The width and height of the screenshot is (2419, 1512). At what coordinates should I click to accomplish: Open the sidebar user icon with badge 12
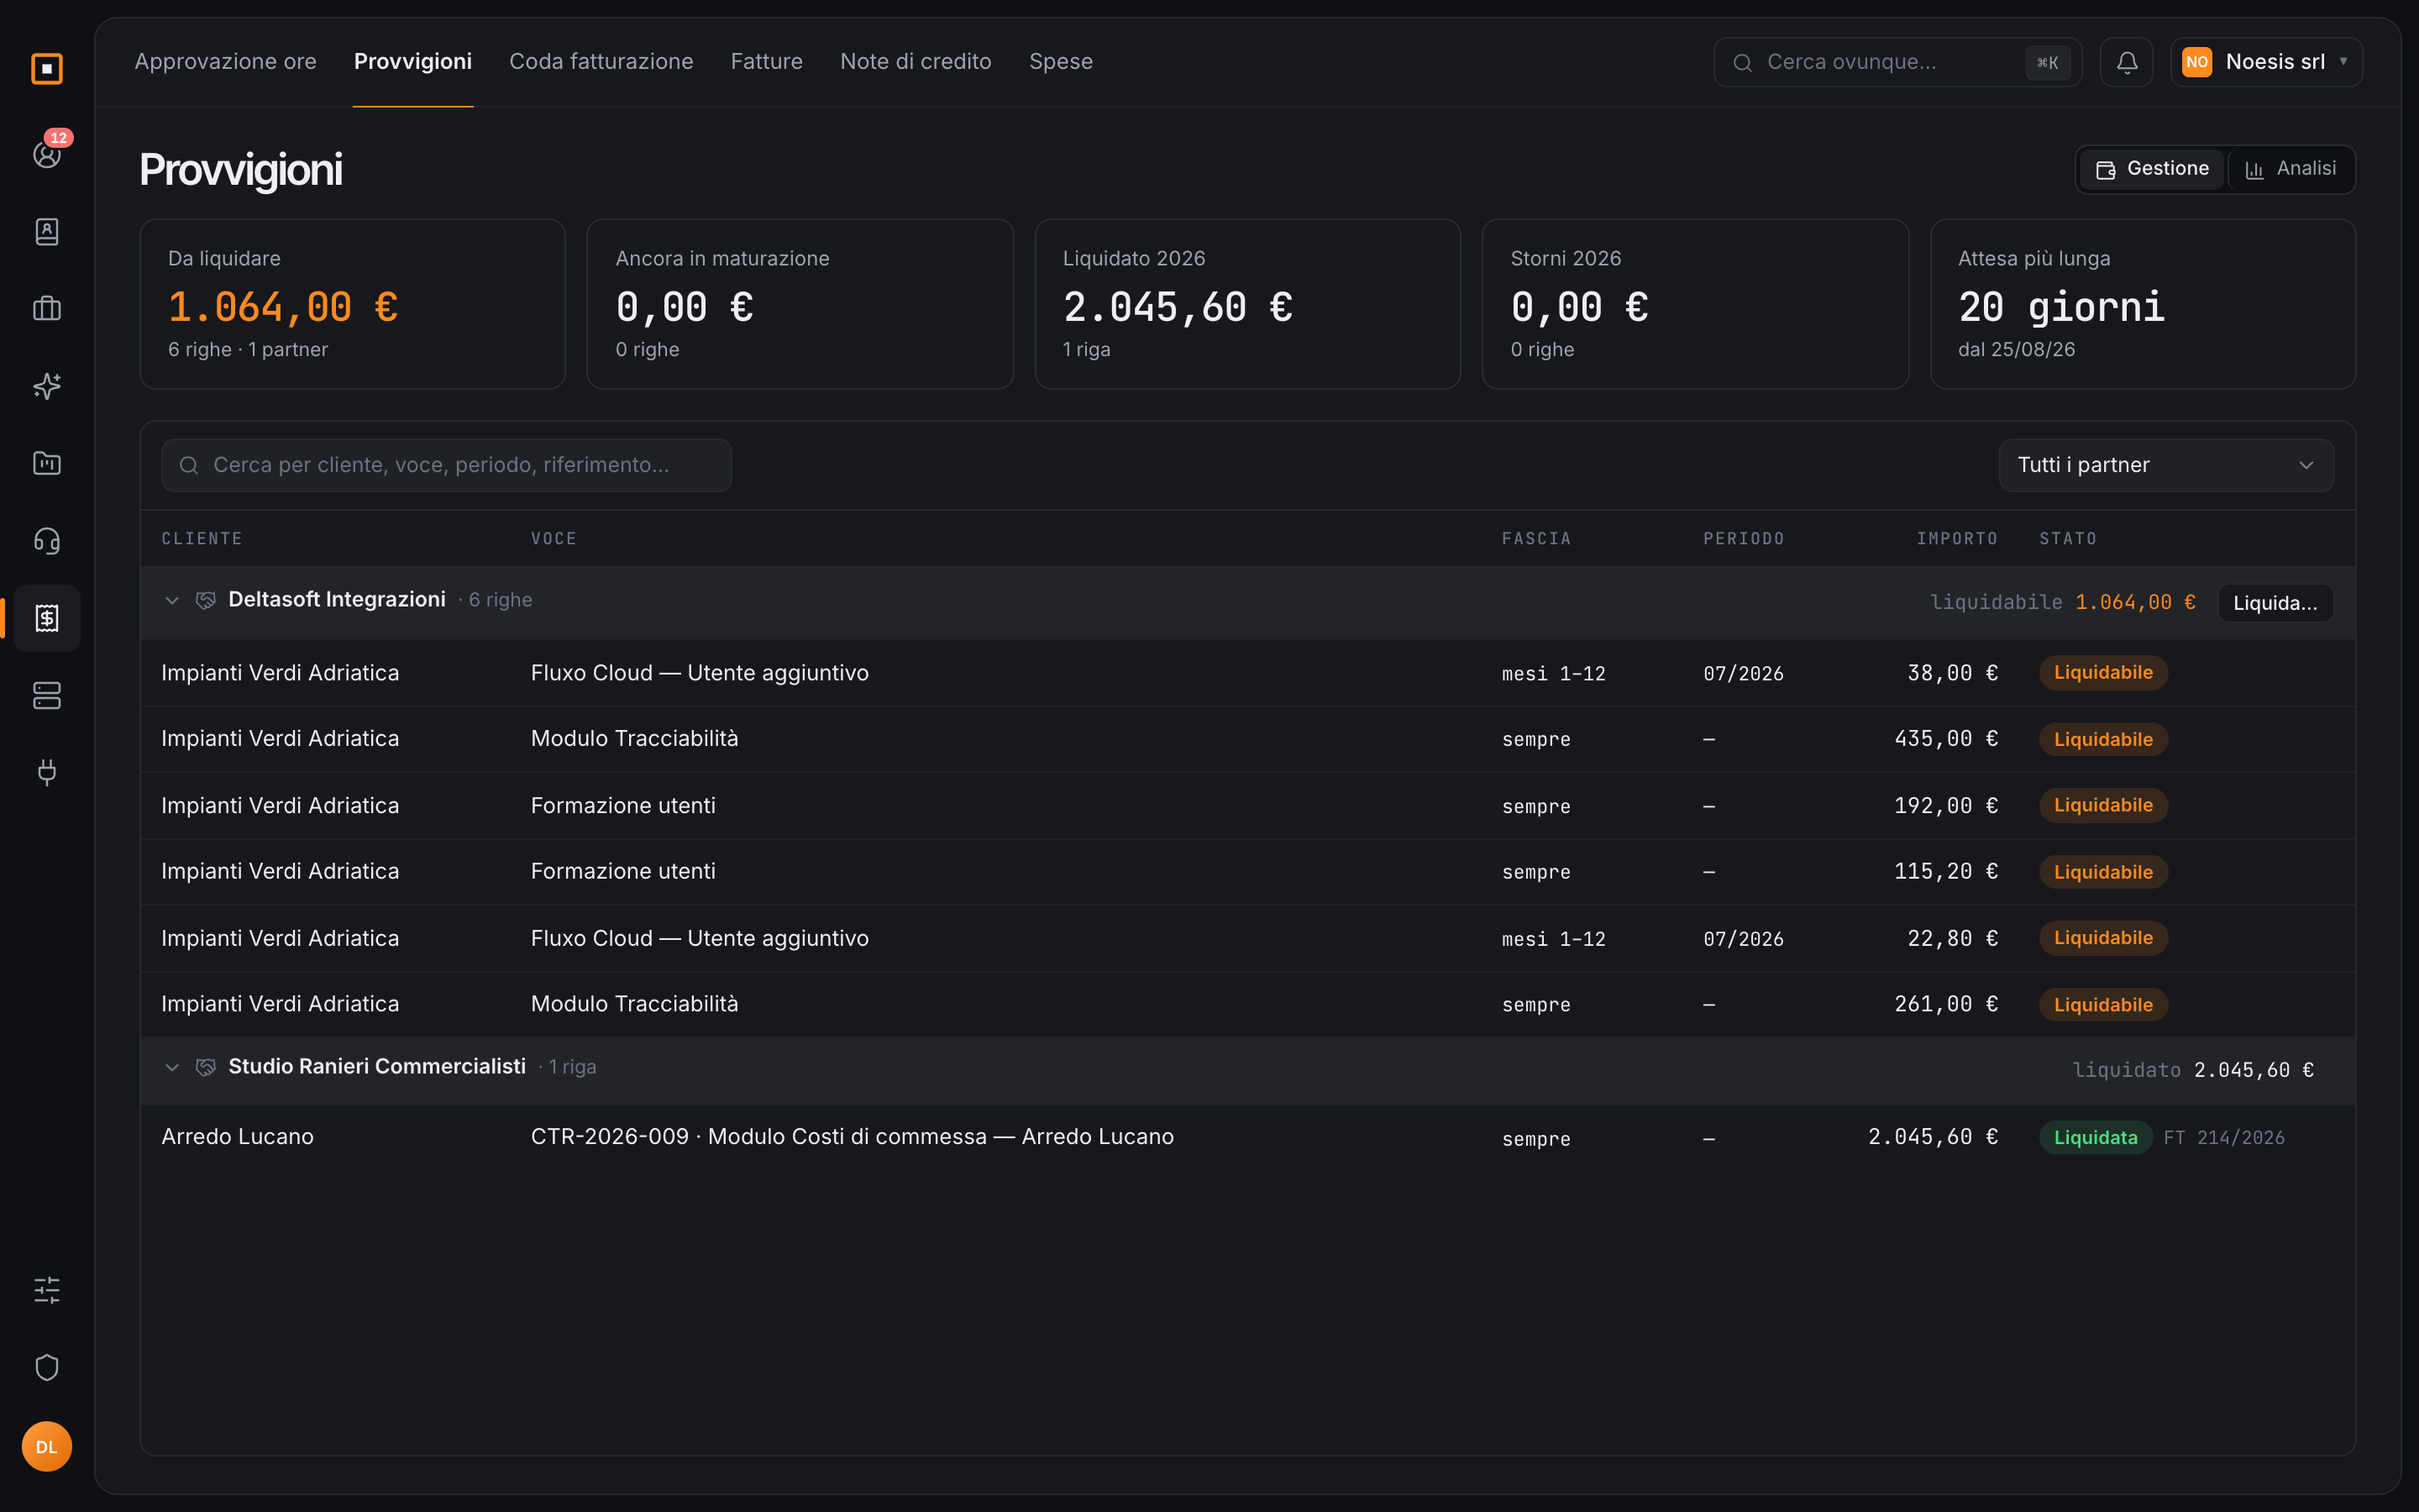coord(47,154)
